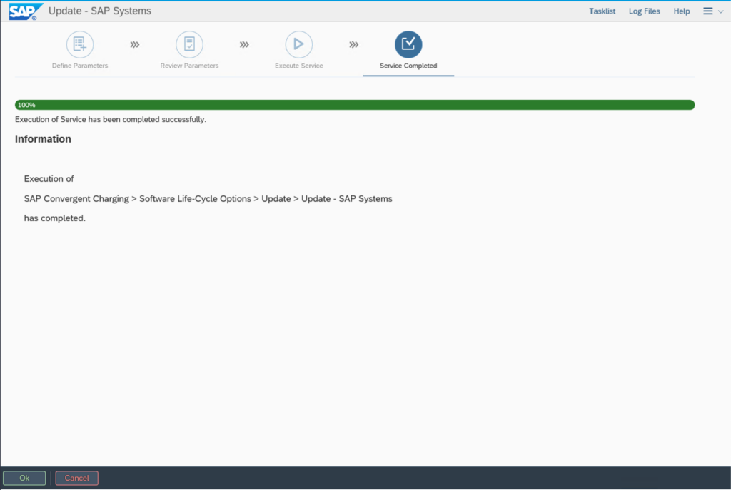Click the arrows between Review Parameters and Execute Service
The height and width of the screenshot is (490, 731).
point(244,45)
